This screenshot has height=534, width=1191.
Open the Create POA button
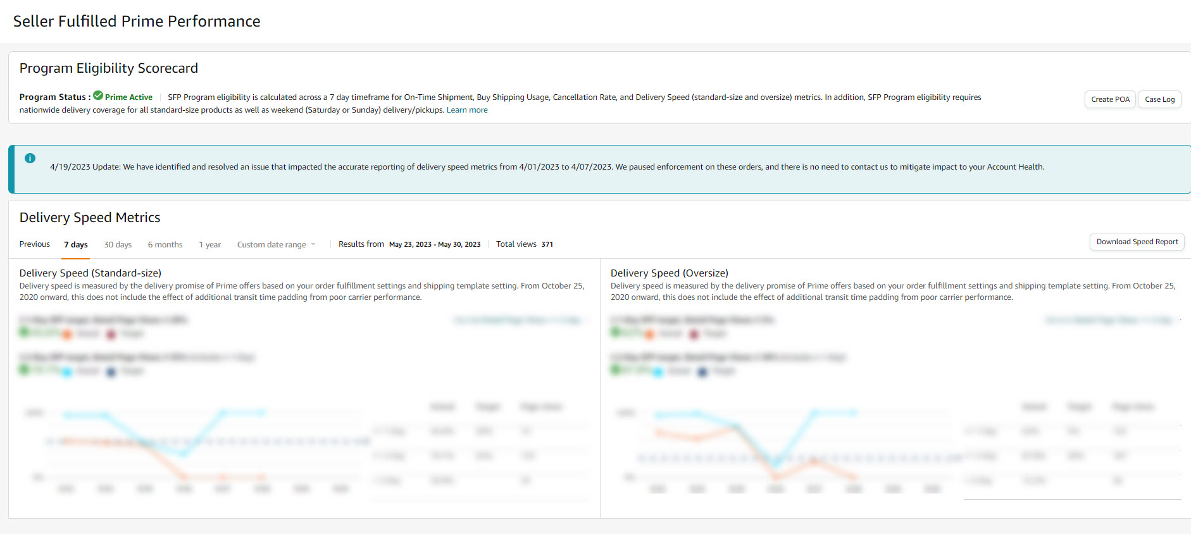pos(1110,99)
